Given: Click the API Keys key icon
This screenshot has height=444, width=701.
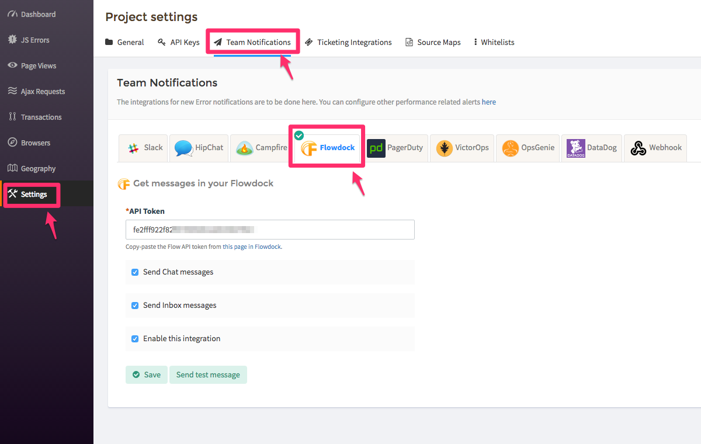Looking at the screenshot, I should (162, 42).
